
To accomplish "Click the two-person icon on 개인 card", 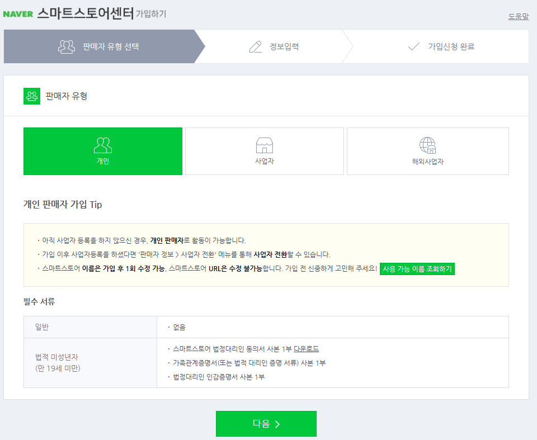I will 103,145.
